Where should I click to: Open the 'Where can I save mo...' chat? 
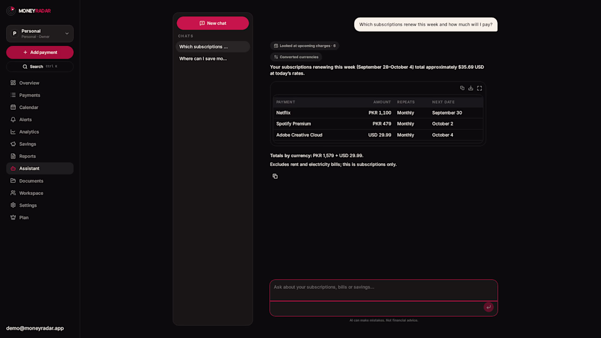(x=213, y=58)
